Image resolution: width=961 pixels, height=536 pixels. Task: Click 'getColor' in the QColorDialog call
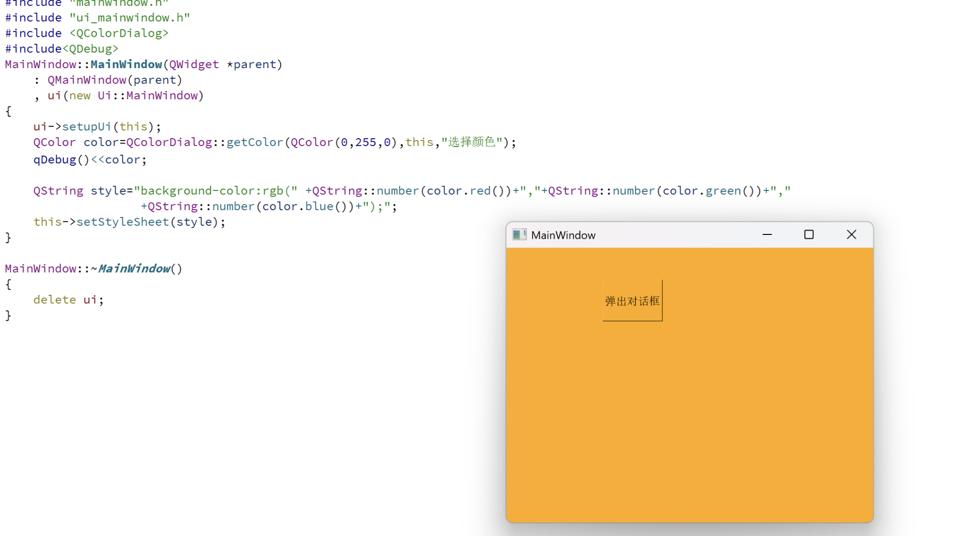(x=255, y=143)
